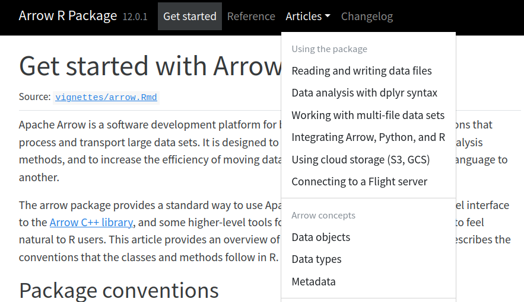The height and width of the screenshot is (302, 524).
Task: Select Using cloud storage (S3, GCS)
Action: pyautogui.click(x=360, y=160)
